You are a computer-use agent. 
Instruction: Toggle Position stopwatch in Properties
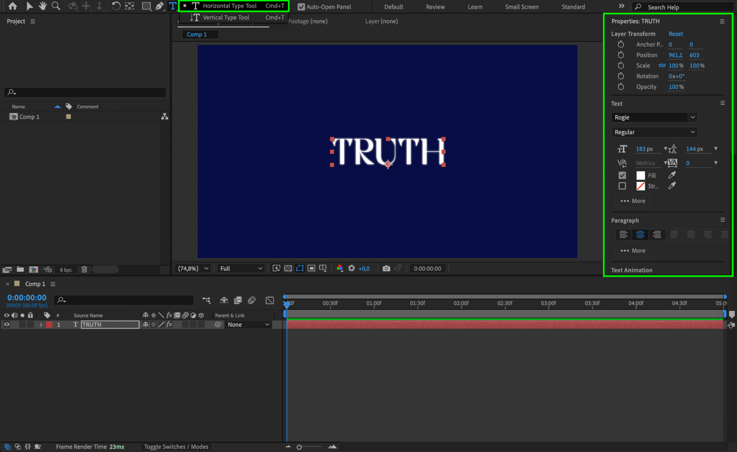pyautogui.click(x=621, y=55)
